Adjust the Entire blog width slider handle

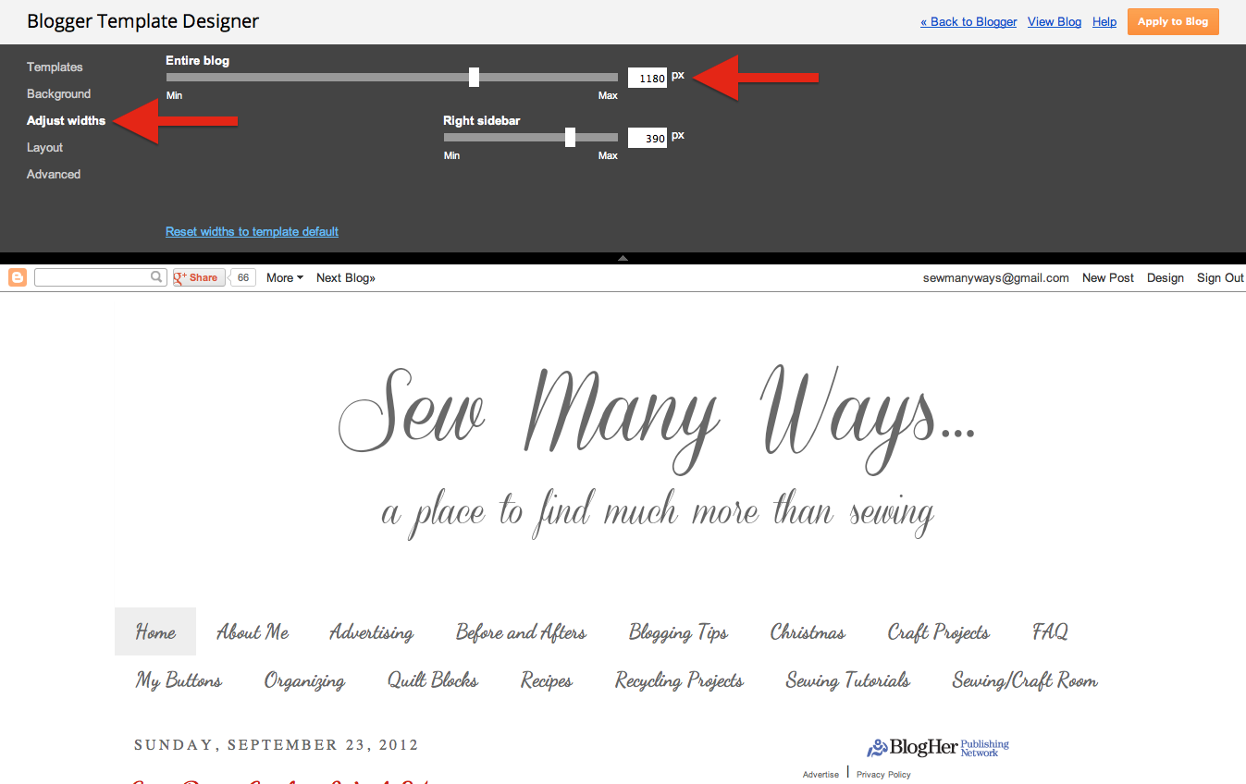coord(474,77)
